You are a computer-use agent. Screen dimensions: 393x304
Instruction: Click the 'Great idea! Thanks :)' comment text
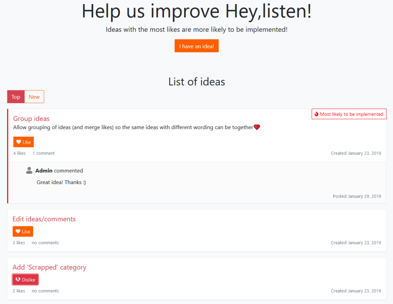[61, 182]
